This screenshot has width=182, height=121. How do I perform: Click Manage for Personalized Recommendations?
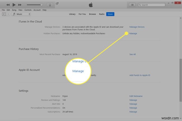[133, 108]
